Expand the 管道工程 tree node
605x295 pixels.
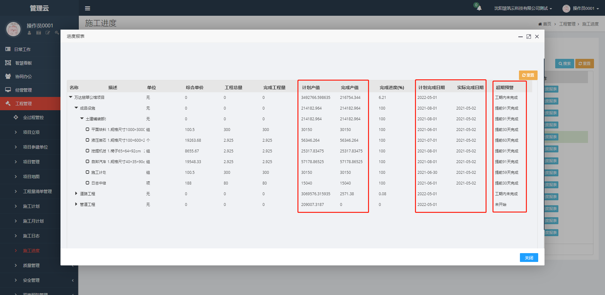76,204
